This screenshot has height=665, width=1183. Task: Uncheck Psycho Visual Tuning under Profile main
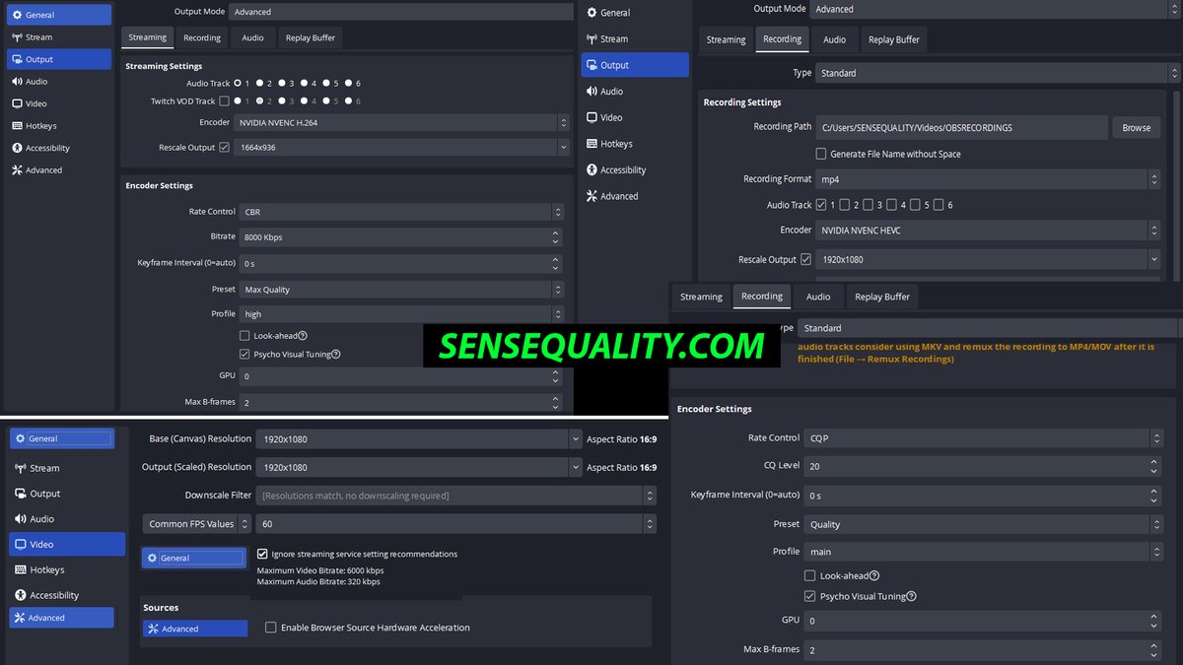pos(810,596)
